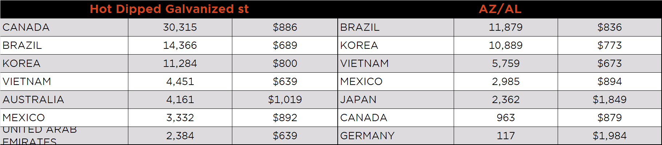Select the $1,849 price cell
Viewport: 662px width, 145px height.
tap(610, 99)
